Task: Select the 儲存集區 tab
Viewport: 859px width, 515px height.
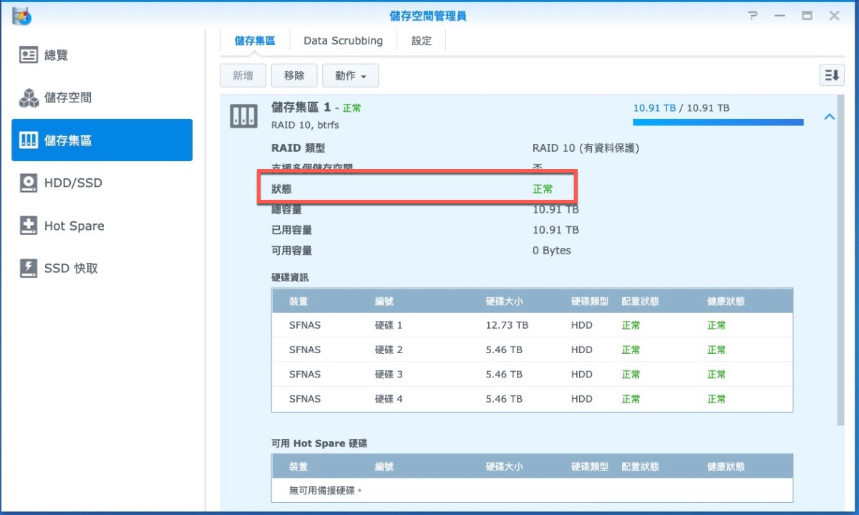Action: coord(255,41)
